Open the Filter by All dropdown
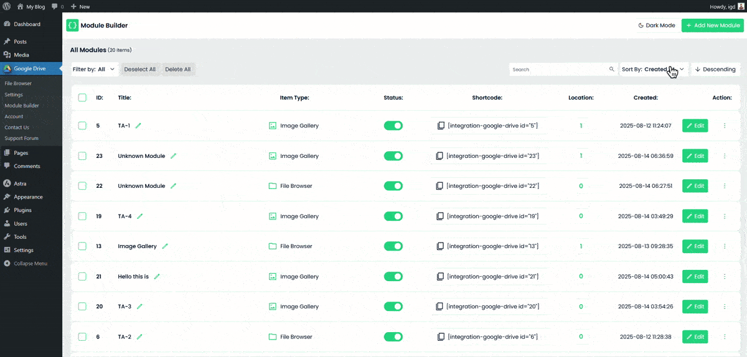 95,69
